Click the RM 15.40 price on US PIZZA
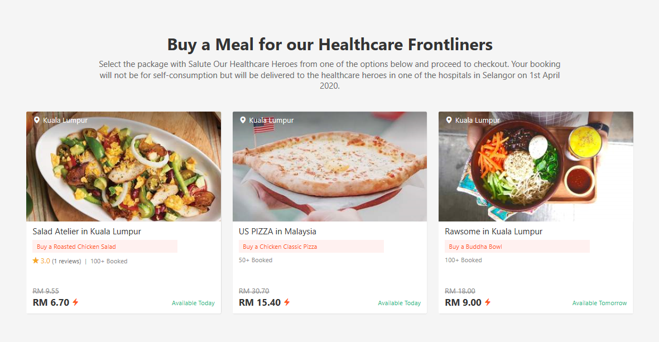 click(259, 302)
